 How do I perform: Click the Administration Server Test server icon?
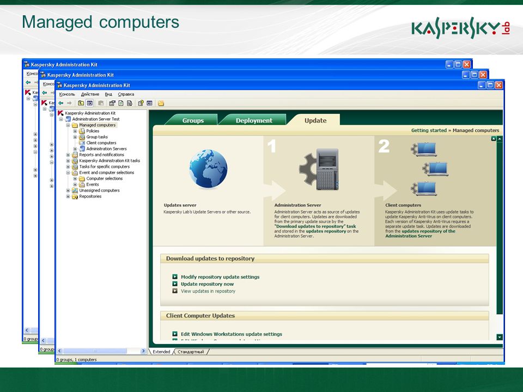click(x=68, y=119)
